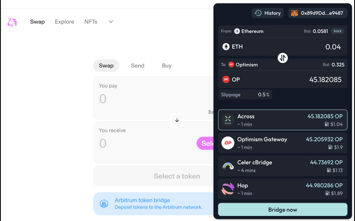Screen dimensions: 355x221
Task: Open the To Optimism network selector
Action: point(243,65)
